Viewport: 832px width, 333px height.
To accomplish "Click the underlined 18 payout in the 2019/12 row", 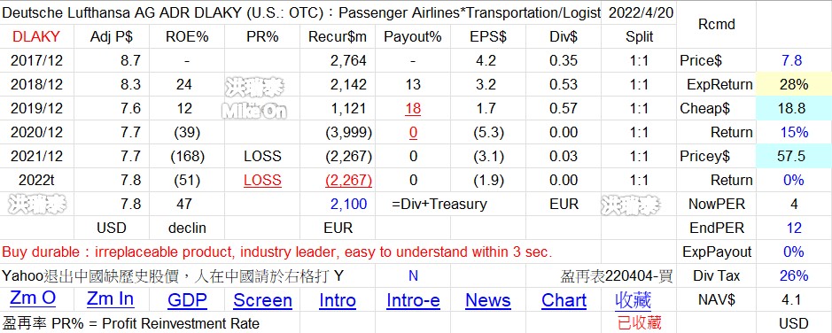I will coord(413,109).
